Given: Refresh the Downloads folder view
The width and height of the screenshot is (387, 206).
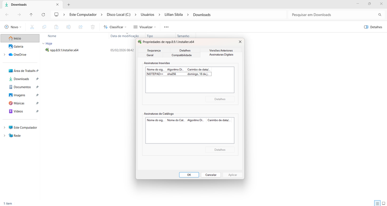Looking at the screenshot, I should [x=43, y=15].
